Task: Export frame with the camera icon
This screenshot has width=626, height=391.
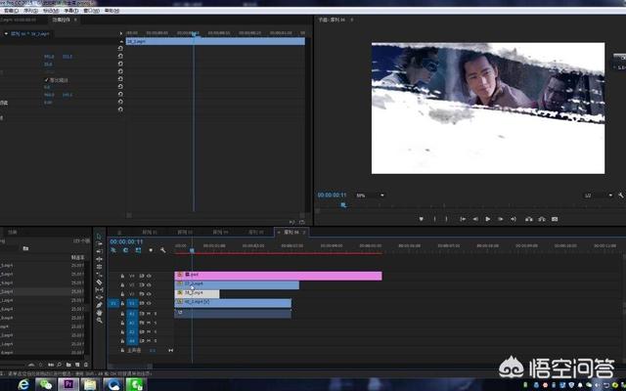Action: coord(555,219)
